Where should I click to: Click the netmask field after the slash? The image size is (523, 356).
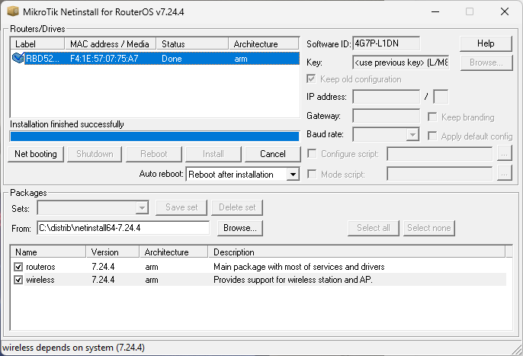point(441,97)
